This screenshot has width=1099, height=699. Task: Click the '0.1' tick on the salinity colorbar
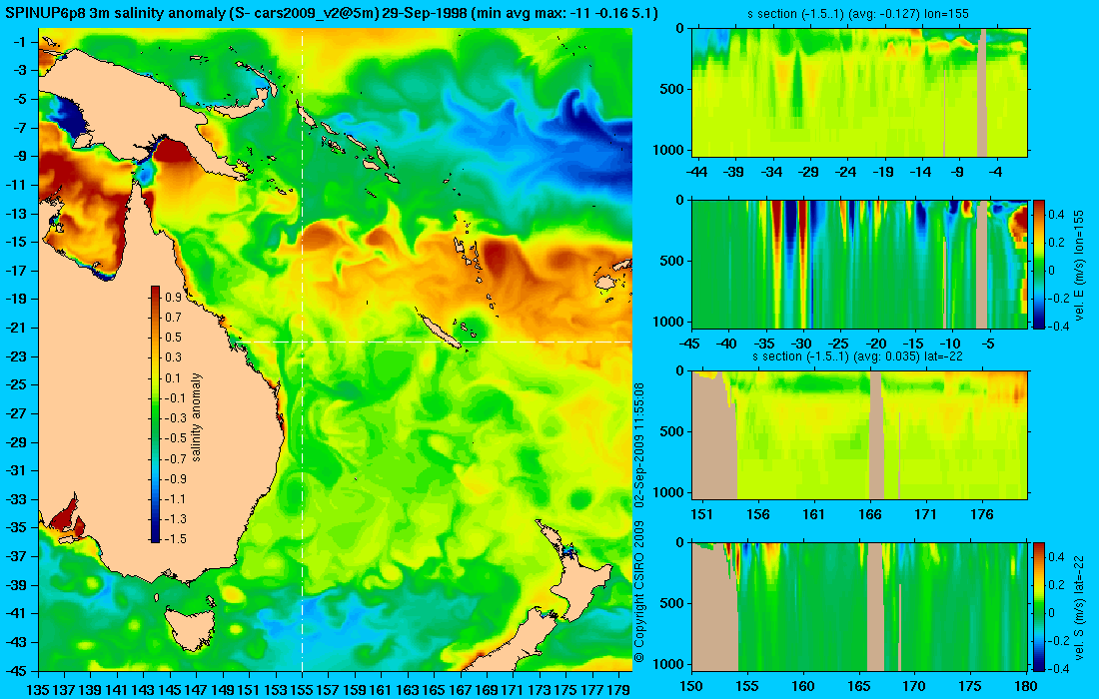tap(173, 377)
